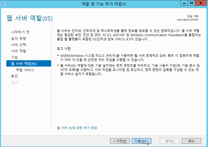Viewport: 208px width, 147px height.
Task: Jump to the 서버 역할 step
Action: click(18, 51)
